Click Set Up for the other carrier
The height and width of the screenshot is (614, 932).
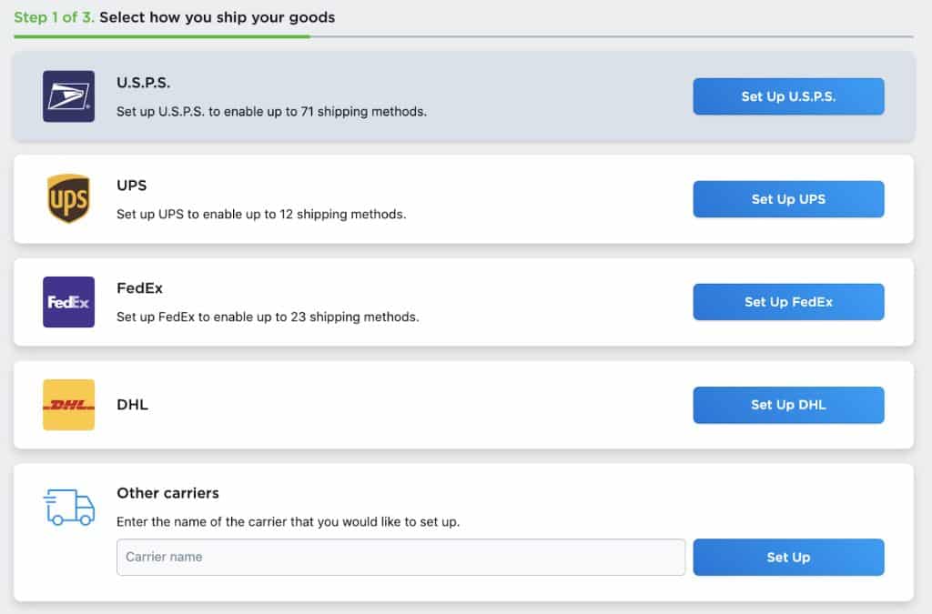click(788, 557)
